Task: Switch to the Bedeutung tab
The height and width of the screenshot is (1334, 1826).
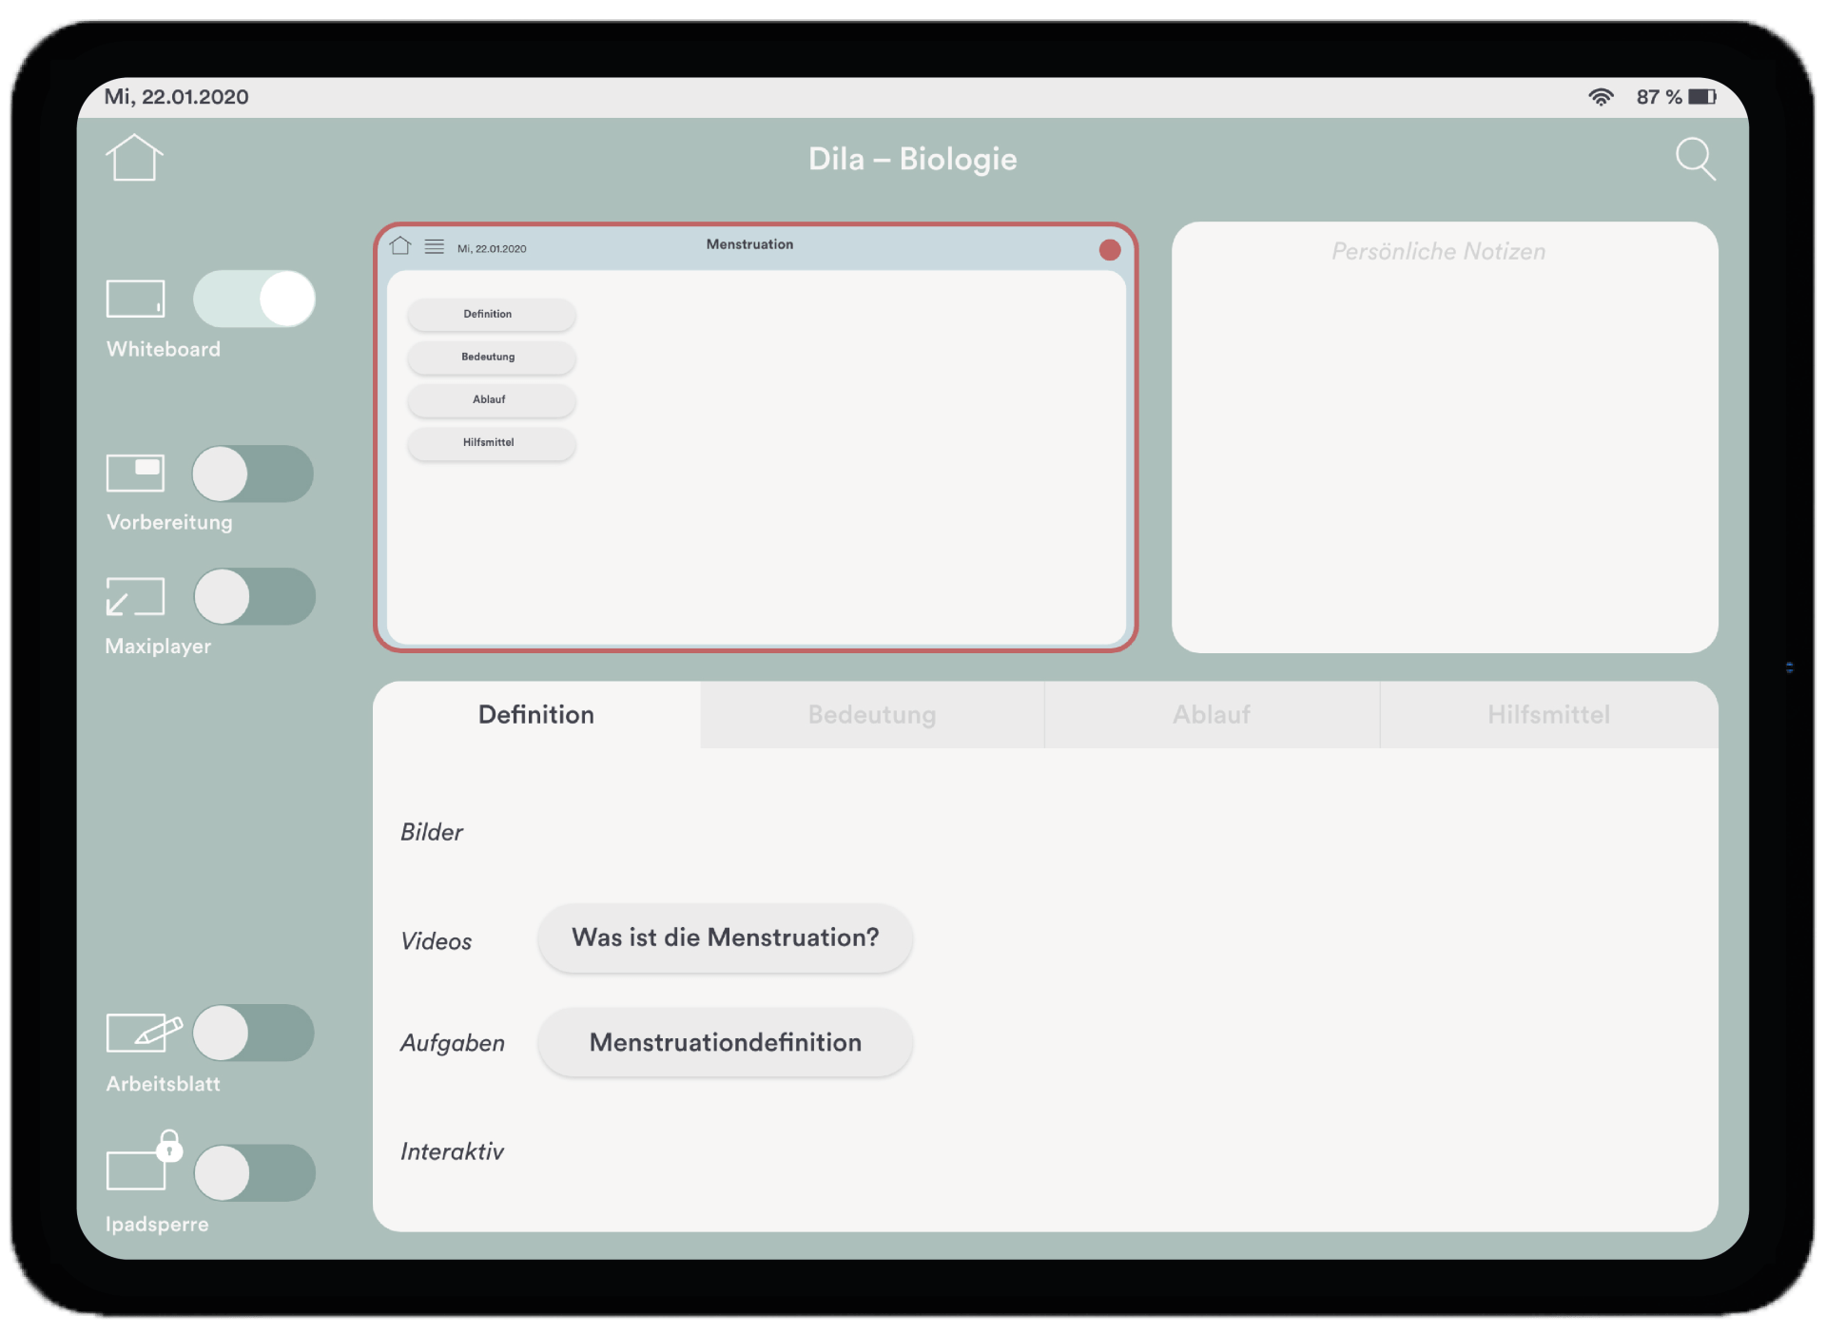Action: tap(871, 715)
